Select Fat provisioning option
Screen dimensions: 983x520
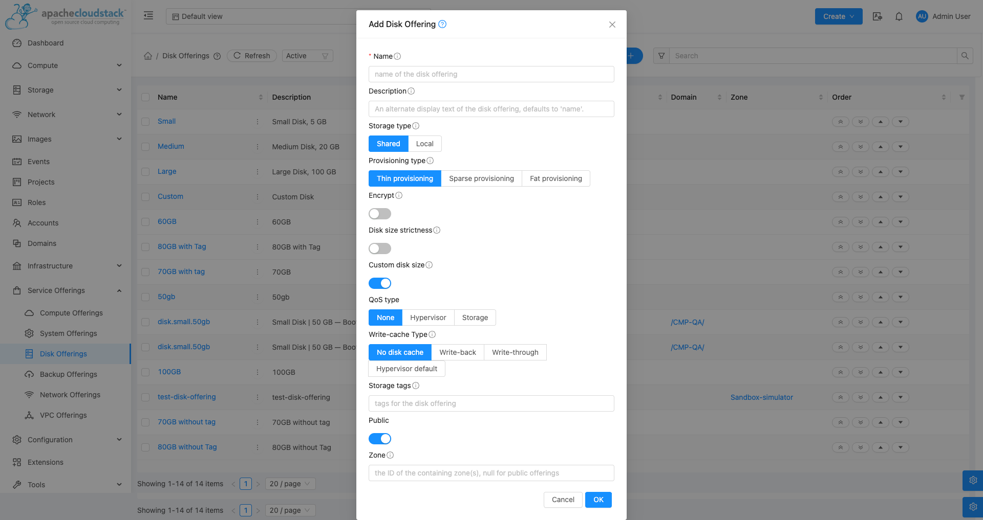click(556, 178)
